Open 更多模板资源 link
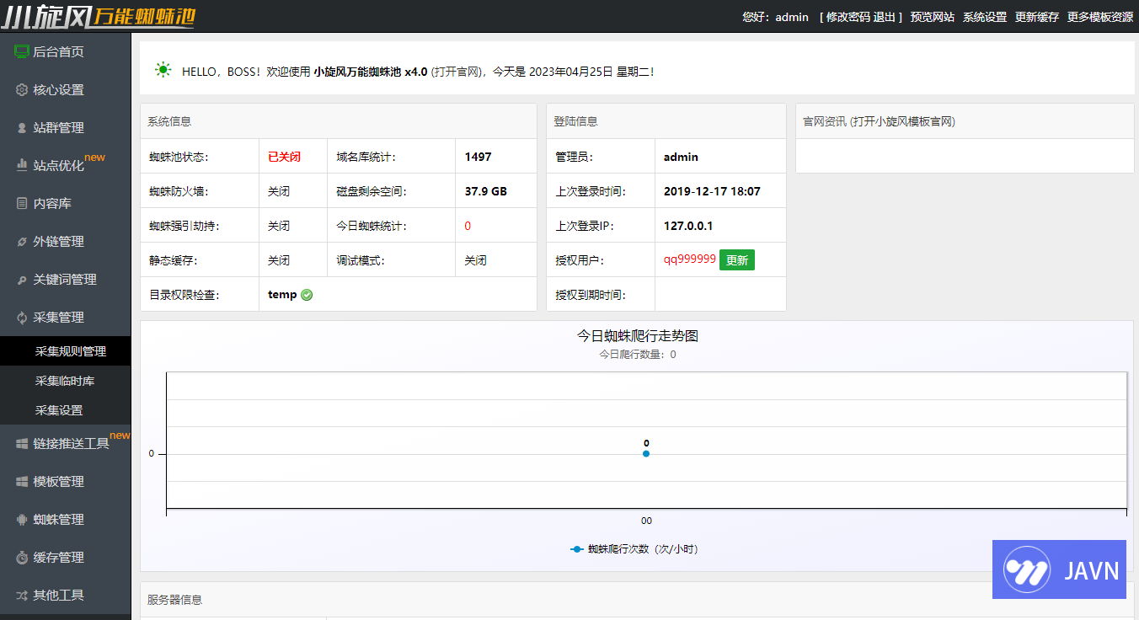This screenshot has width=1139, height=620. click(1100, 17)
